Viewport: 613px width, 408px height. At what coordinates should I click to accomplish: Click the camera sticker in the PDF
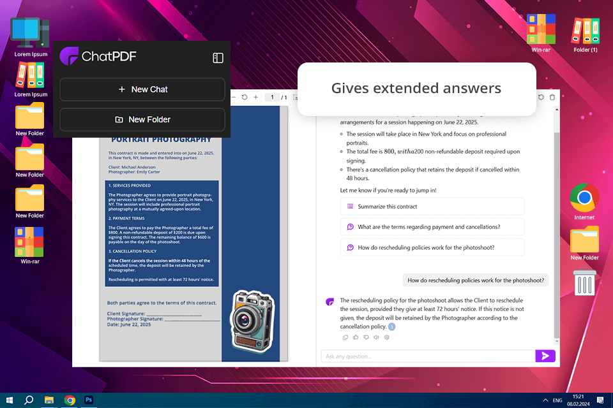click(252, 321)
